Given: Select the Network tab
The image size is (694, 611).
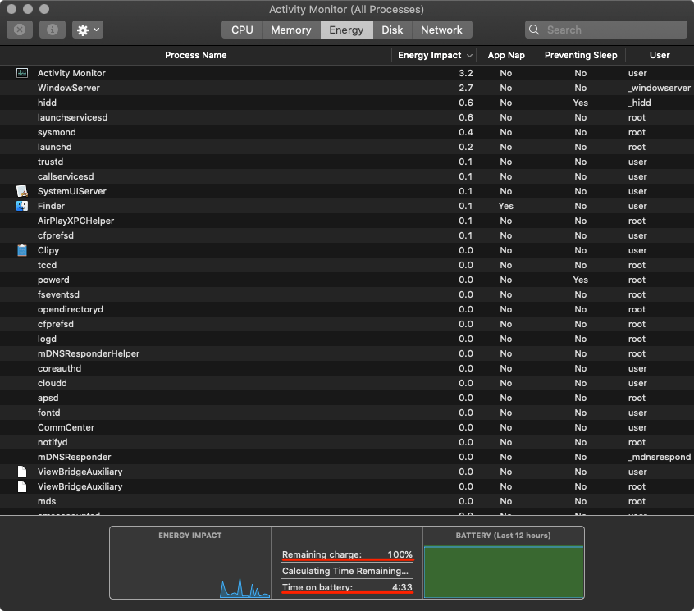Looking at the screenshot, I should (441, 30).
